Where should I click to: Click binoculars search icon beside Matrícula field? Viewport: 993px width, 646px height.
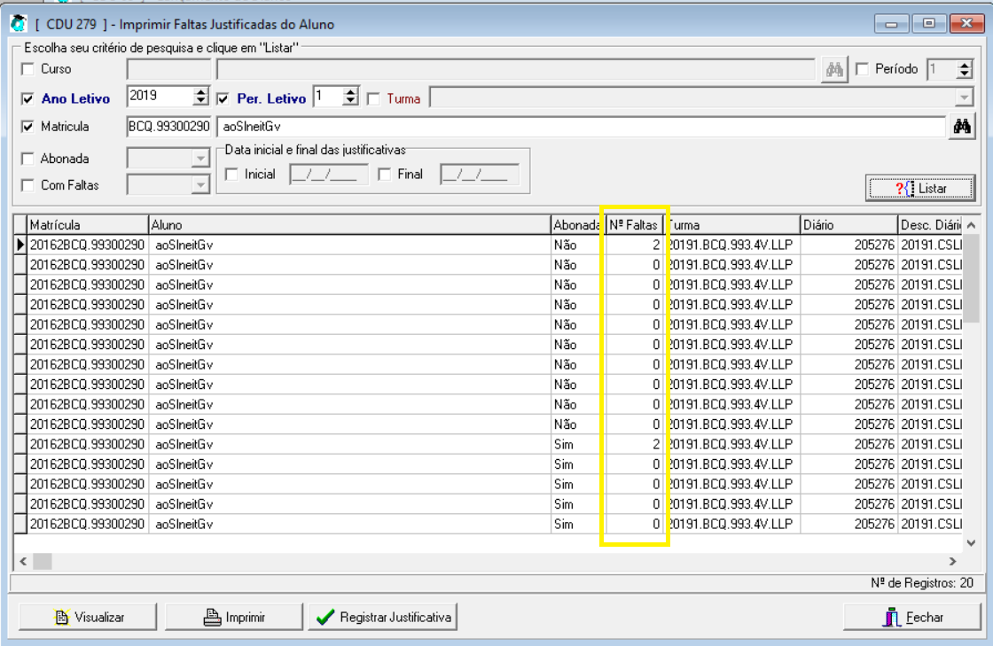click(961, 127)
